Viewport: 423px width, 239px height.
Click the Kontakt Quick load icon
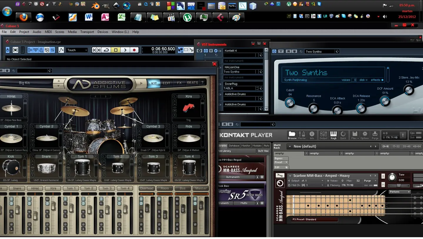click(343, 135)
